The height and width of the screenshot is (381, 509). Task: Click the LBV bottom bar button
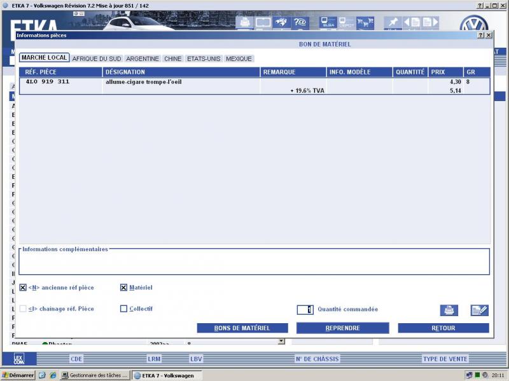tap(196, 359)
